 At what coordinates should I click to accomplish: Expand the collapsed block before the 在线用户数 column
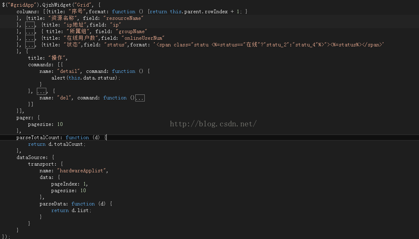30,38
